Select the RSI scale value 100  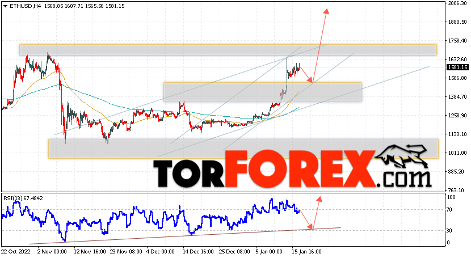click(451, 197)
